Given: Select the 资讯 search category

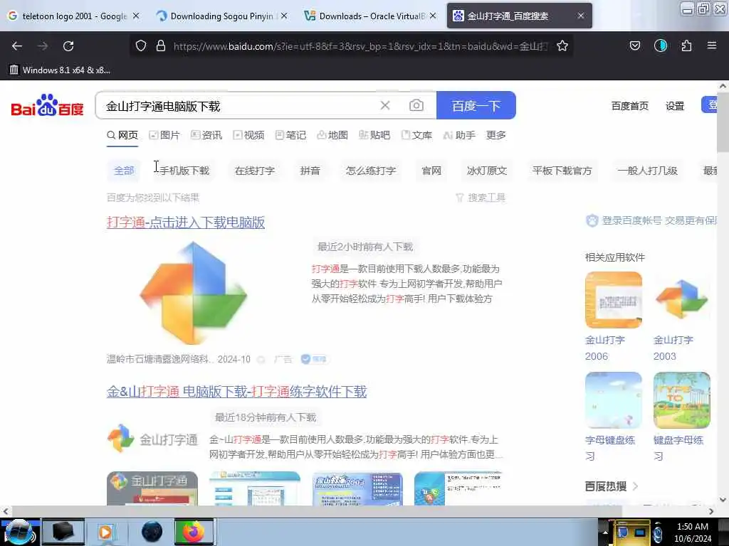Looking at the screenshot, I should pyautogui.click(x=206, y=135).
